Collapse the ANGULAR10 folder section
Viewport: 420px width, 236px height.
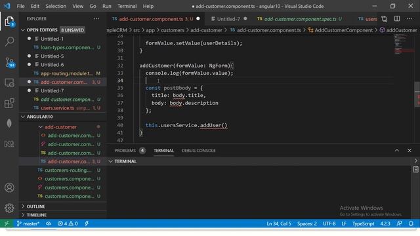23,117
